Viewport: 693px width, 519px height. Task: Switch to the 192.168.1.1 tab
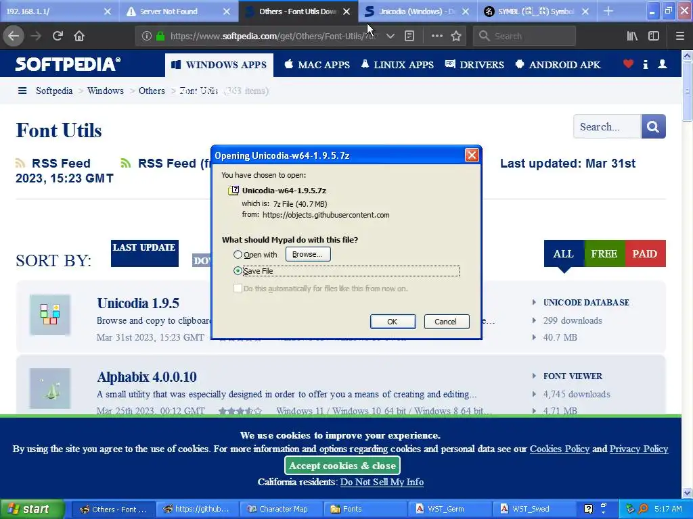coord(60,11)
